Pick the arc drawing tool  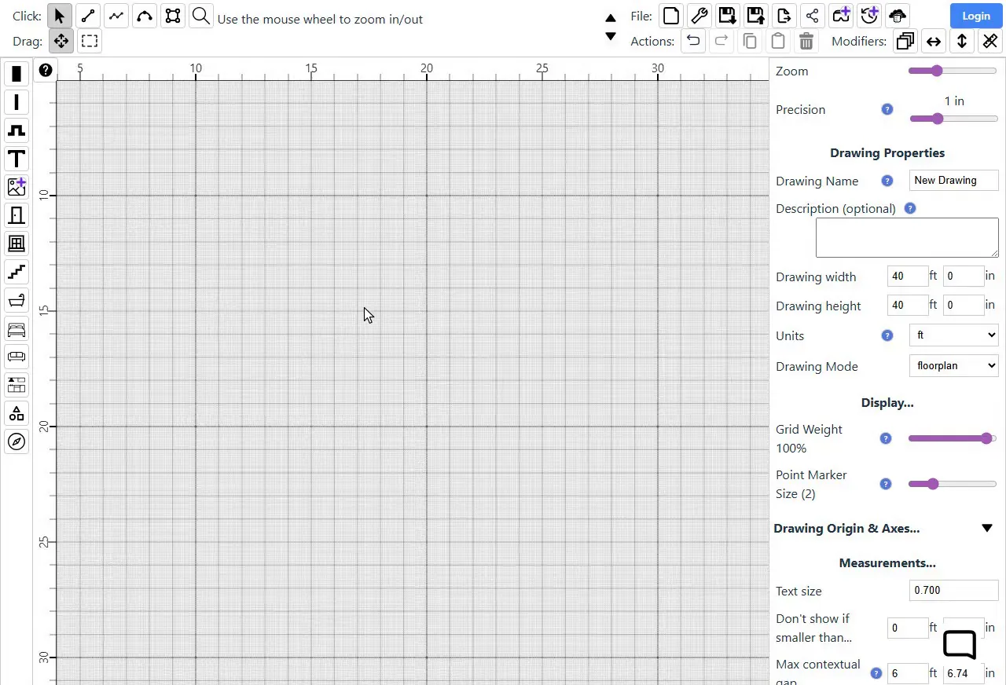tap(145, 16)
